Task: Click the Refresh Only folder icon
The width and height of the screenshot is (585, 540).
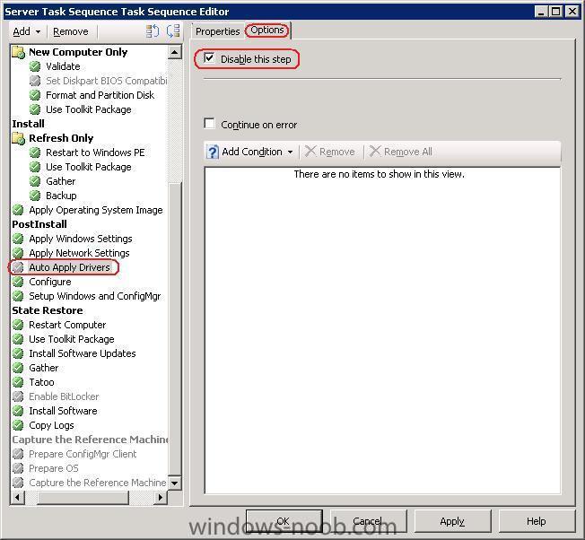Action: [x=18, y=138]
